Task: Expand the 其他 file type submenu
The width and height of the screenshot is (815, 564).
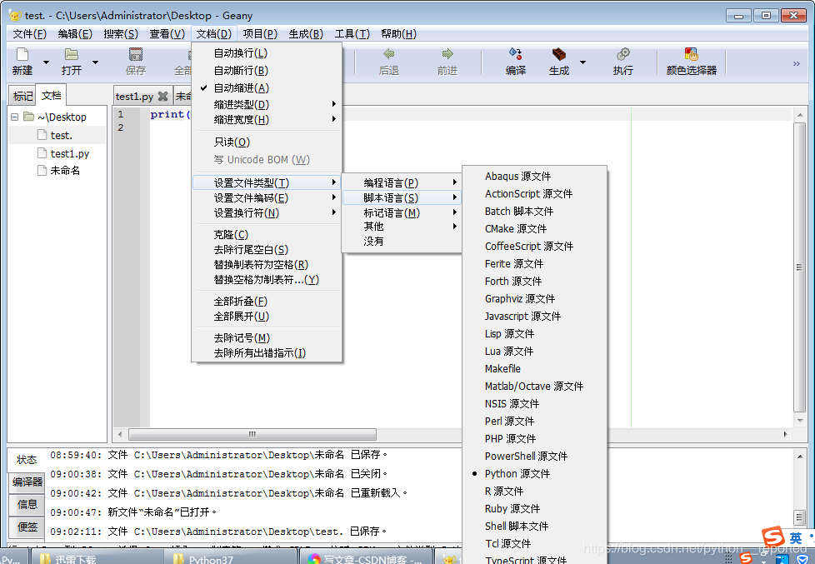Action: (402, 226)
